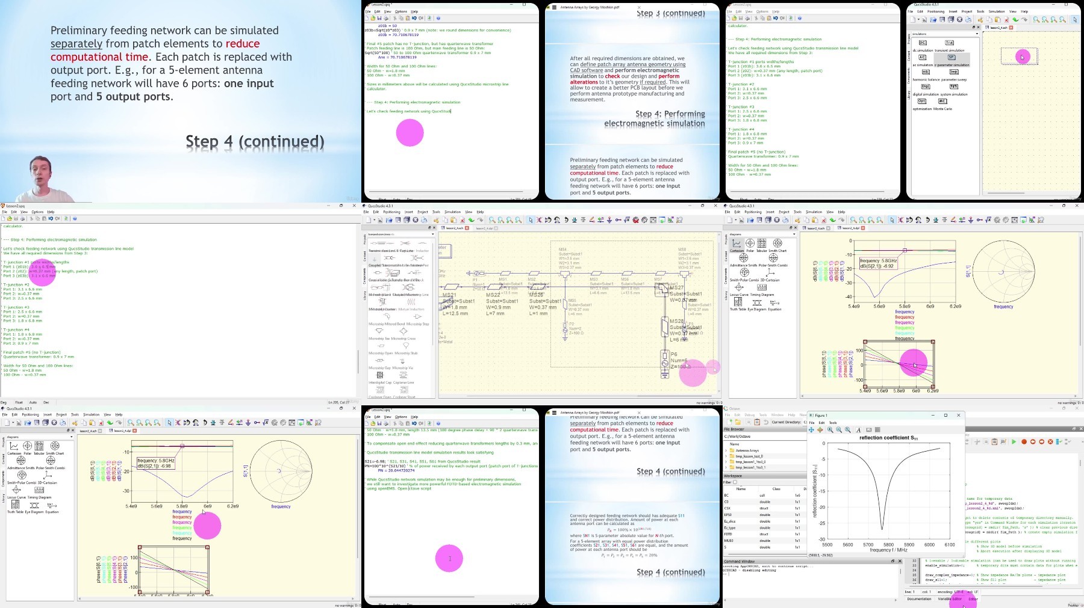Select the system simulation icon

tap(954, 86)
